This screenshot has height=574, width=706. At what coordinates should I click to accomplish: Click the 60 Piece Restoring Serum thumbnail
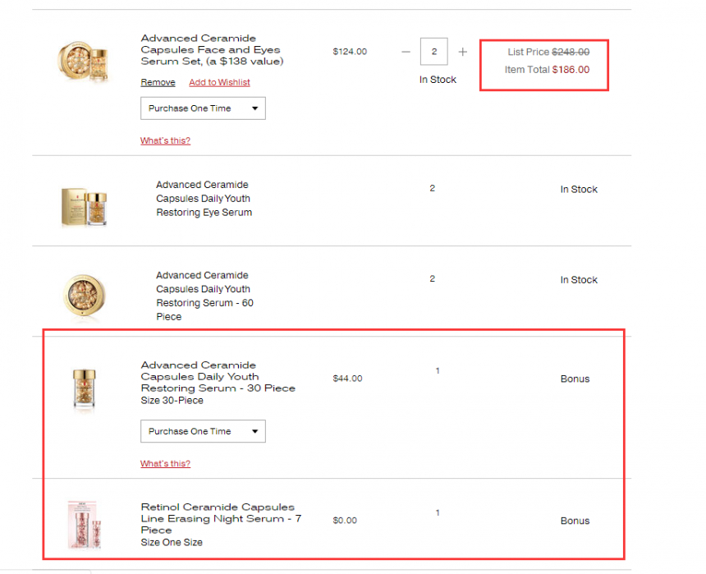pos(85,296)
